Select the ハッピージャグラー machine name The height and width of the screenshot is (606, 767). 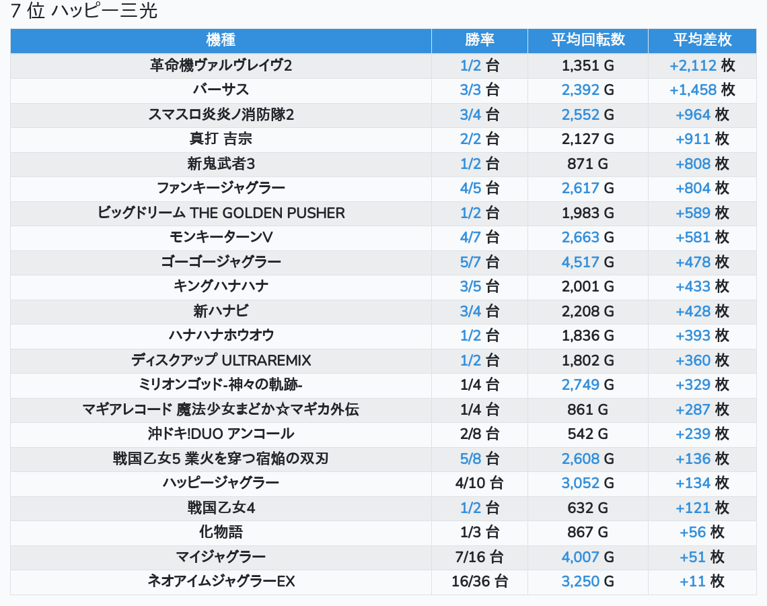pyautogui.click(x=221, y=483)
